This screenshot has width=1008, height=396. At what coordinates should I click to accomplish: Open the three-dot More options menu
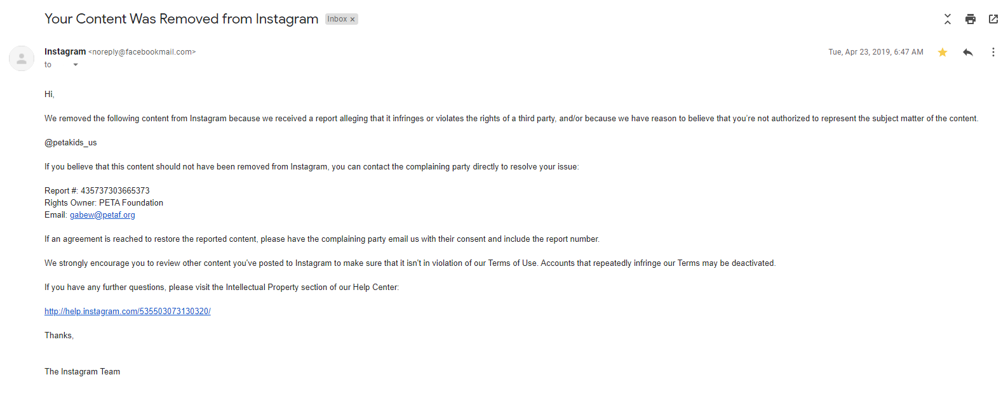pos(993,52)
